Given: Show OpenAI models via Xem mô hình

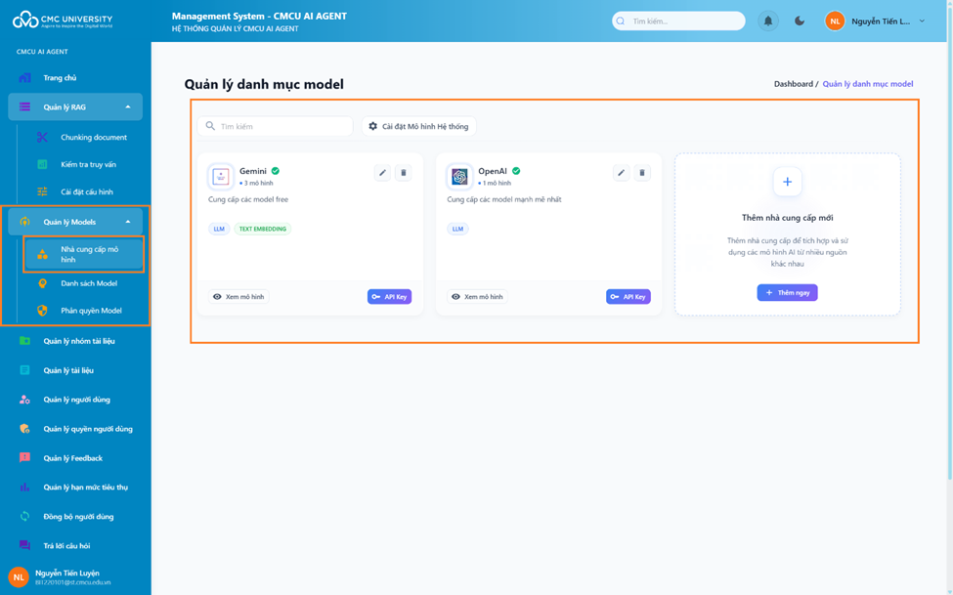Looking at the screenshot, I should click(x=477, y=297).
